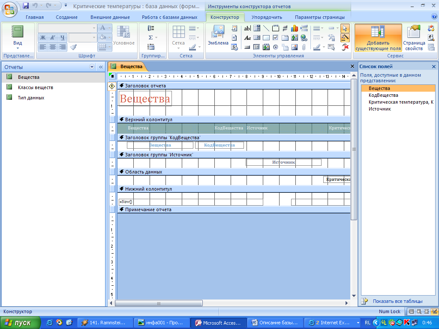Image resolution: width=439 pixels, height=329 pixels.
Task: Toggle left text alignment
Action: (43, 47)
